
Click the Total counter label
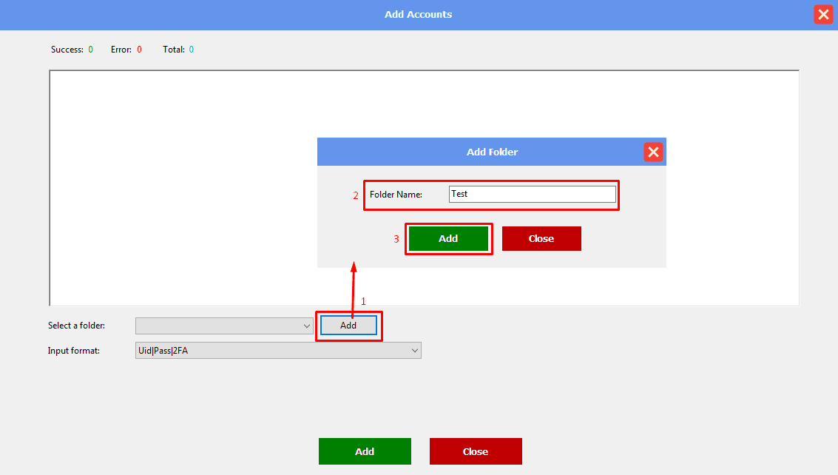coord(173,50)
